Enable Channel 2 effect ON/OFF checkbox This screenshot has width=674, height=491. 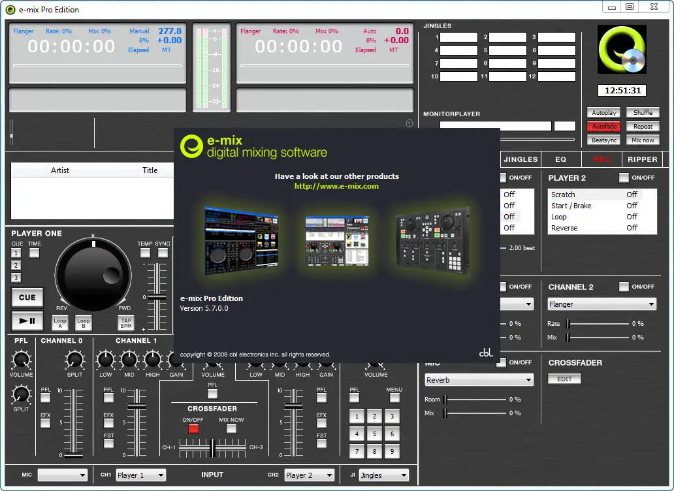click(x=624, y=287)
